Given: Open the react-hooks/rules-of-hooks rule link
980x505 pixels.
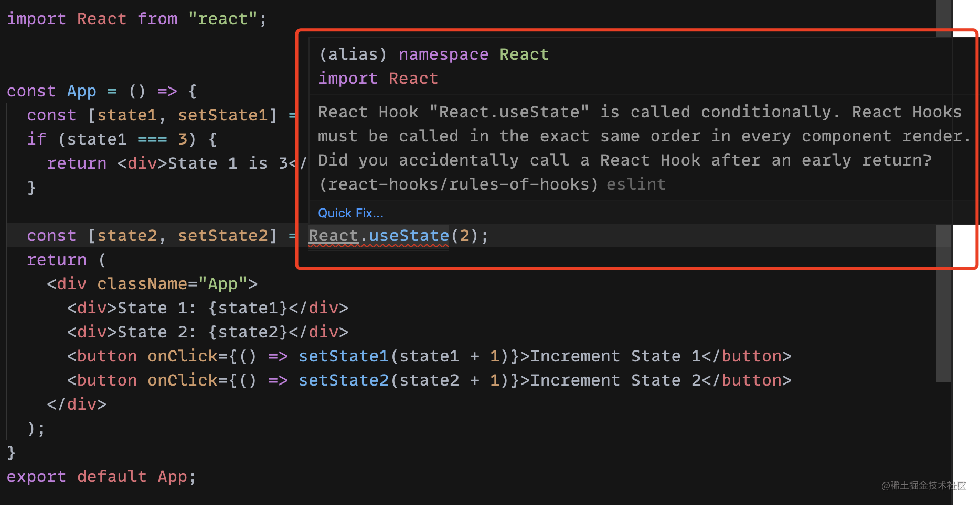Looking at the screenshot, I should 457,184.
